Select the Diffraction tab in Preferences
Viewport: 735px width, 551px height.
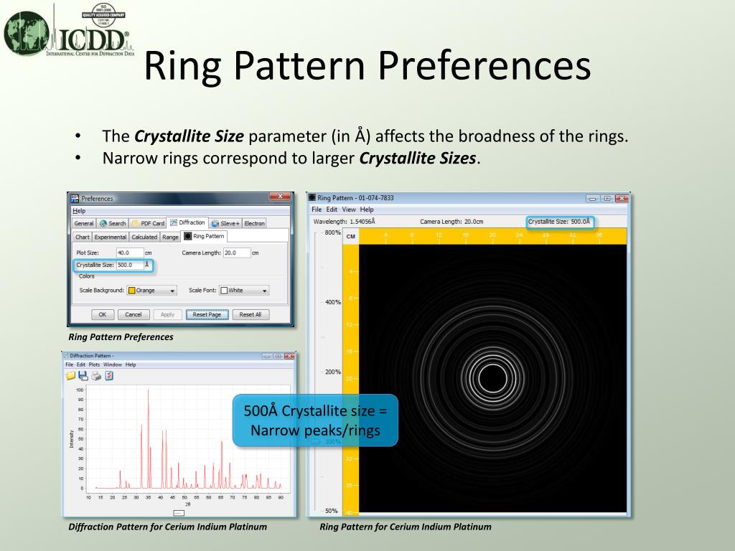click(187, 222)
